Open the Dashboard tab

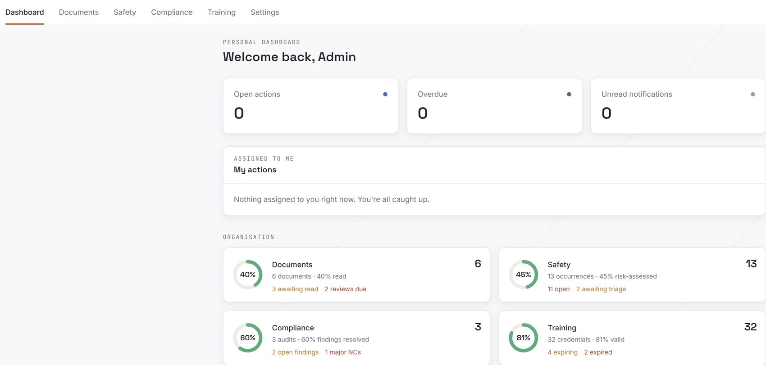tap(24, 12)
